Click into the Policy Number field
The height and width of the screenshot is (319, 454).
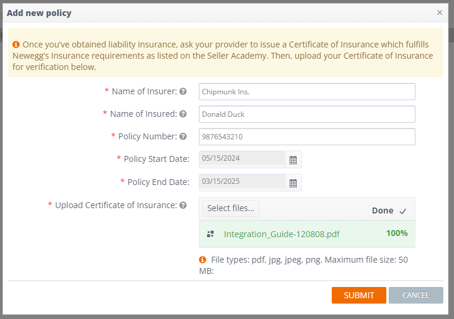307,137
